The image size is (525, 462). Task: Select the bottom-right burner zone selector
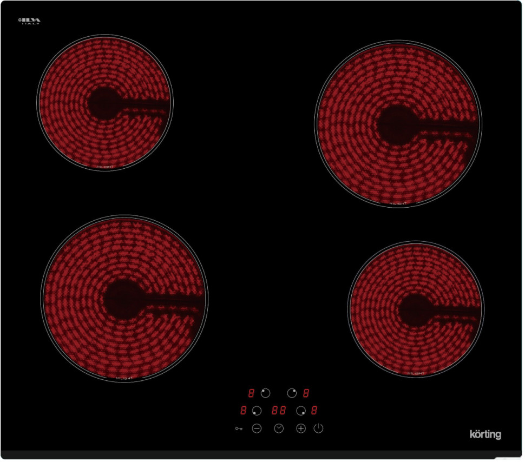301,411
